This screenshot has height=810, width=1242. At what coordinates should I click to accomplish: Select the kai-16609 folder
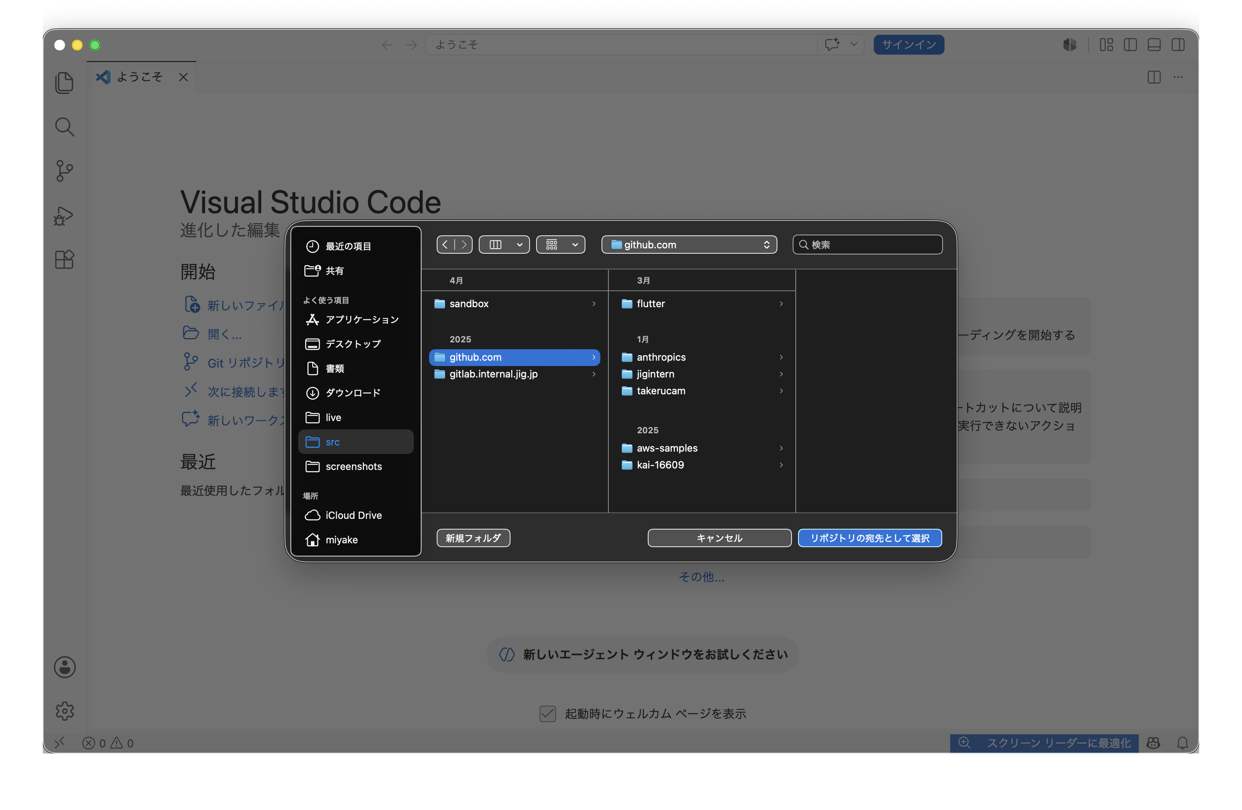tap(702, 465)
